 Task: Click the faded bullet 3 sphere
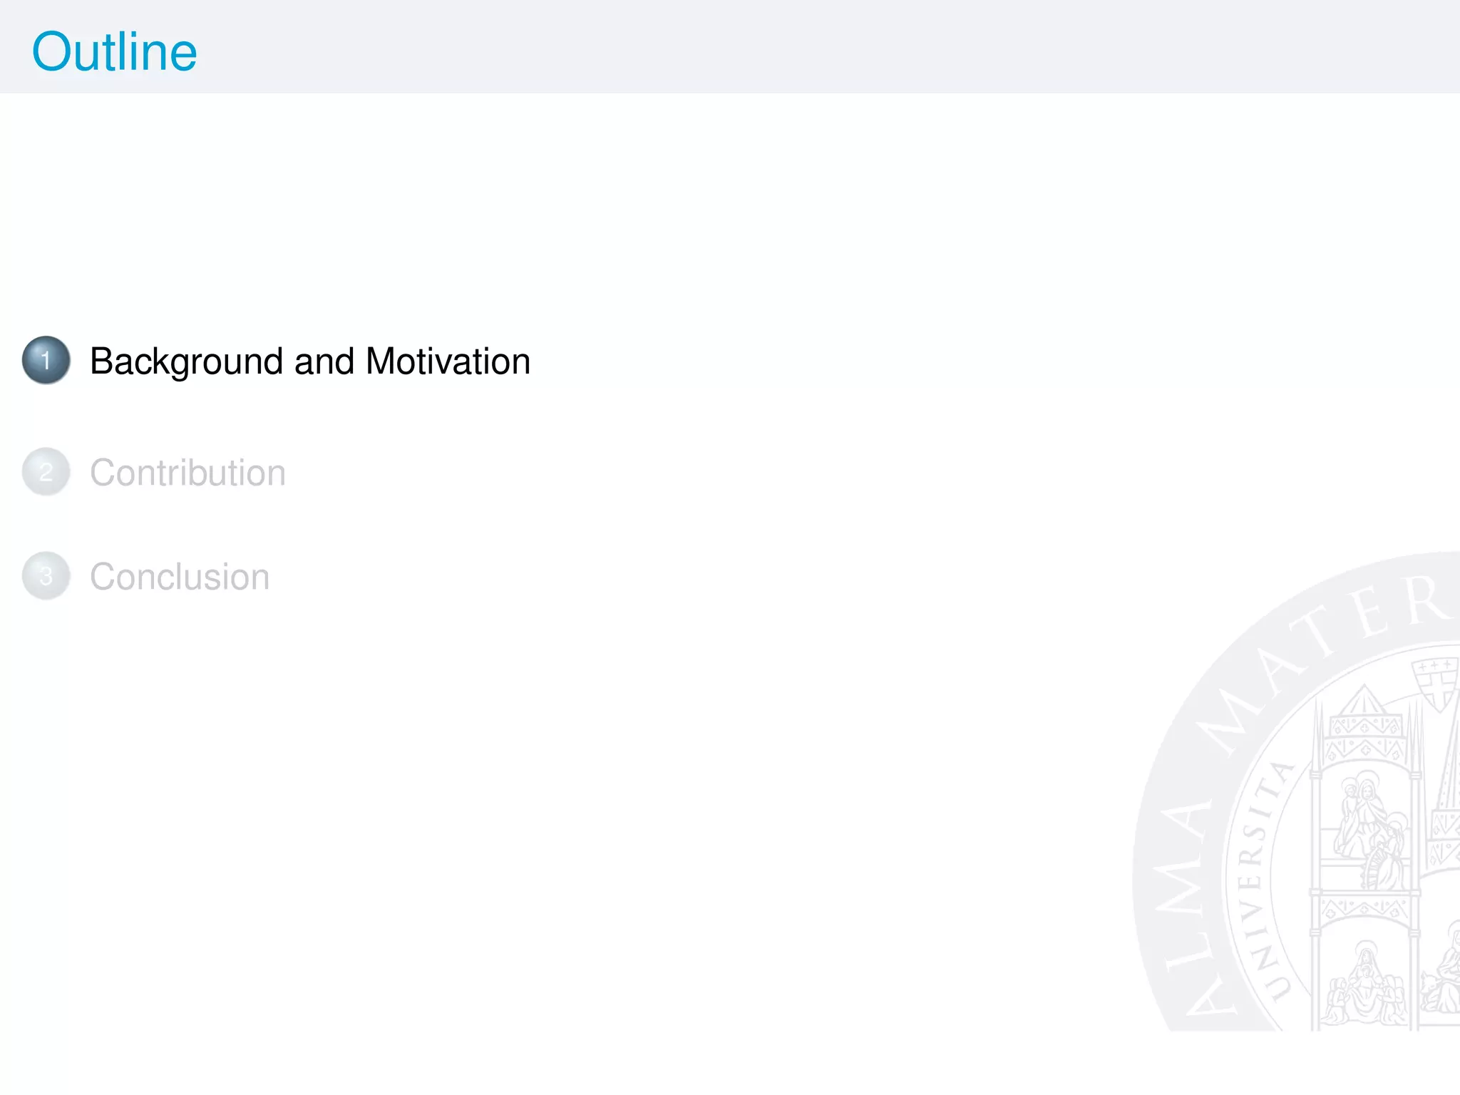(x=46, y=575)
